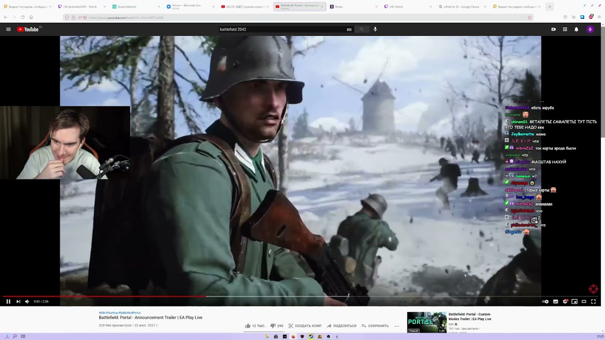
Task: Switch to theater mode
Action: coord(584,301)
